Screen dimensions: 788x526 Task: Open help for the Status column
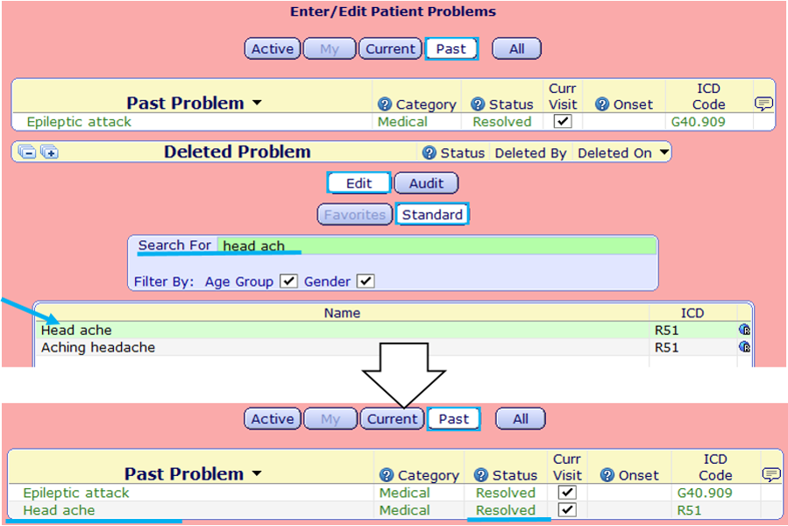click(x=477, y=103)
